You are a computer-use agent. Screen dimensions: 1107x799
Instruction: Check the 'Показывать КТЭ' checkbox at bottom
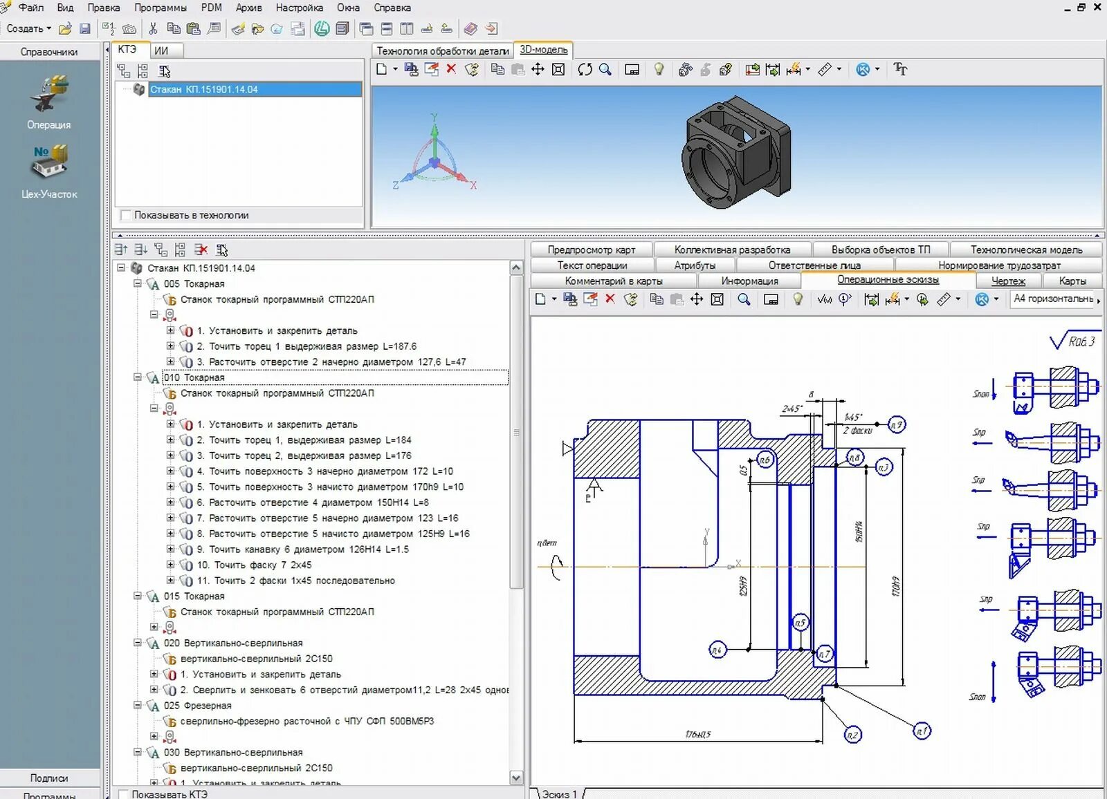point(125,795)
